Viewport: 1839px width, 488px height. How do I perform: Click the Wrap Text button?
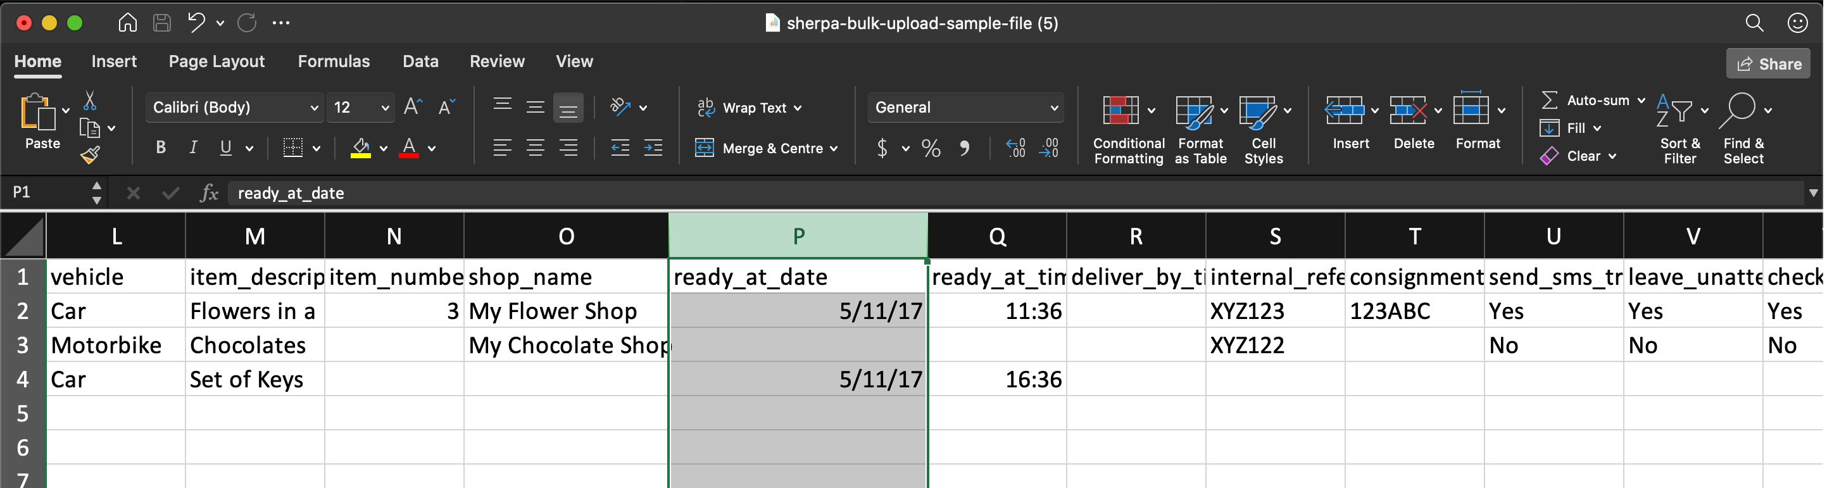point(748,108)
